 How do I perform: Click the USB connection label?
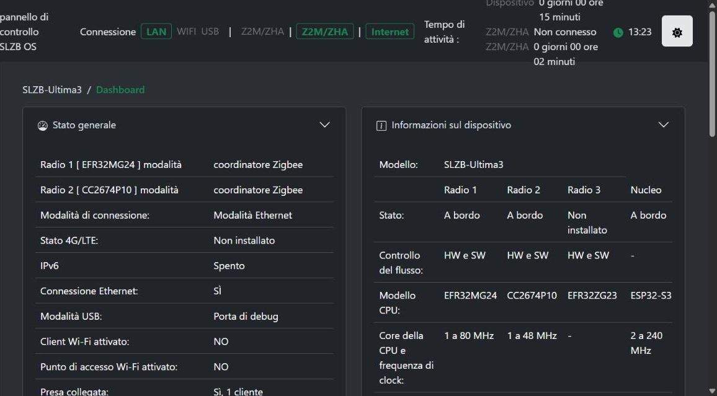click(x=210, y=32)
